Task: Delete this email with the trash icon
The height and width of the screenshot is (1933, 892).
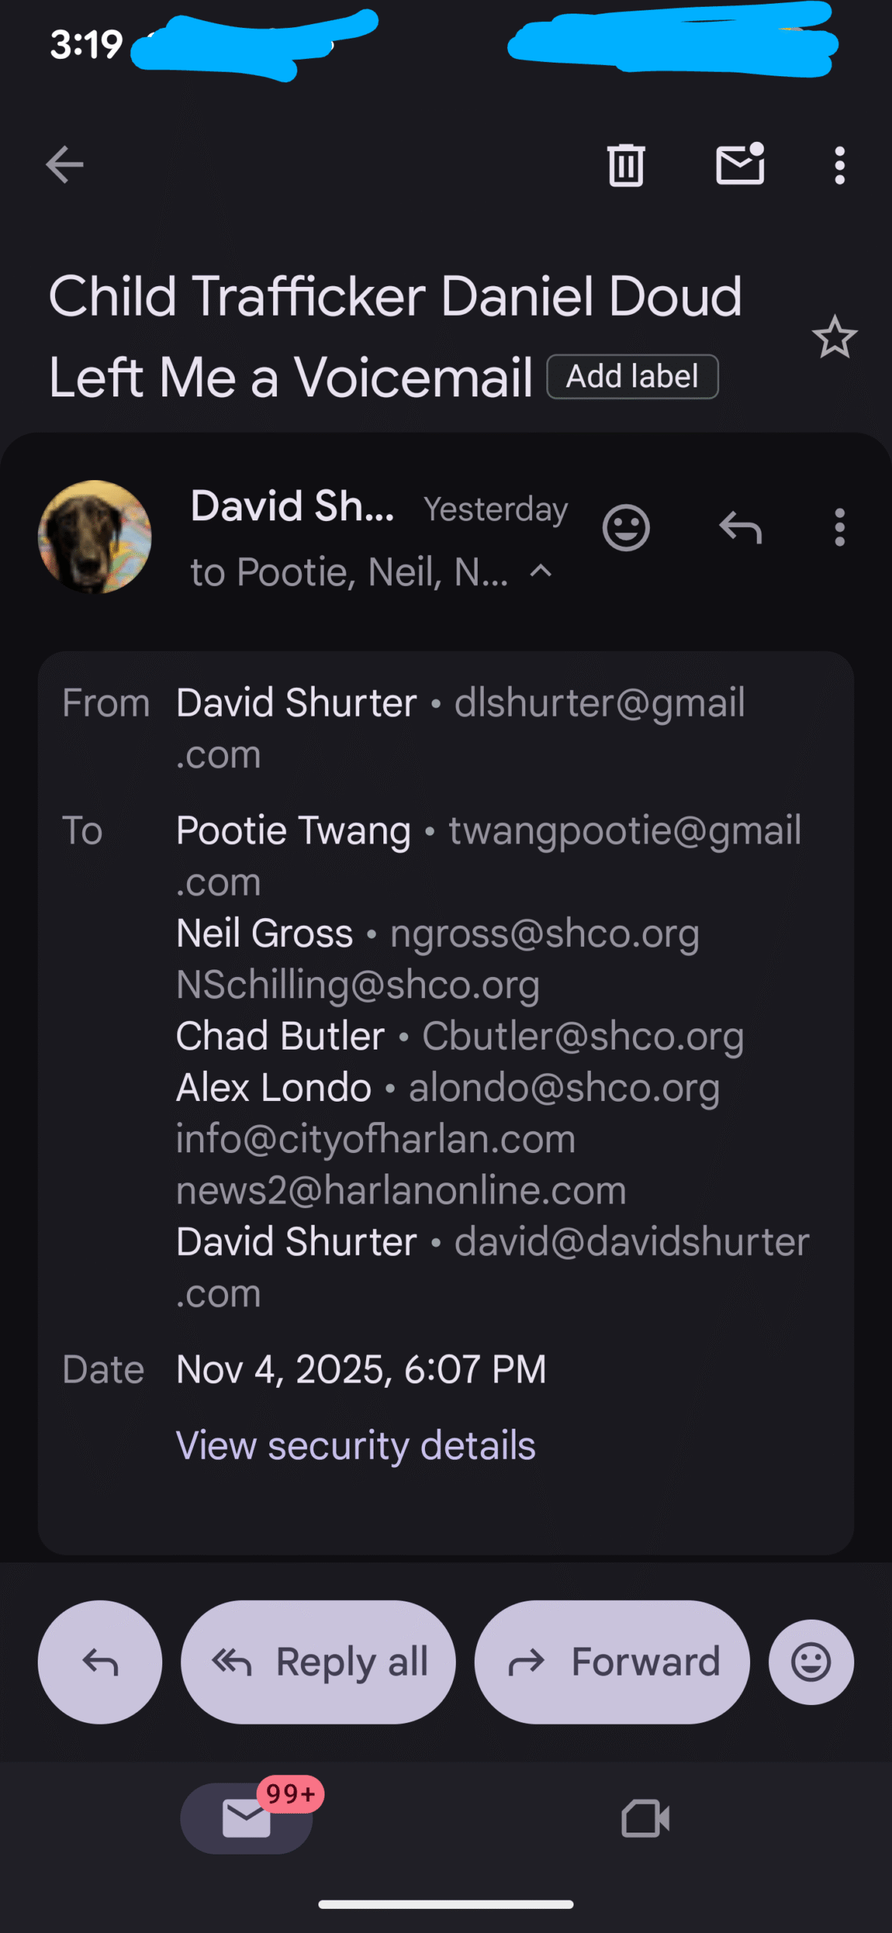Action: [x=626, y=165]
